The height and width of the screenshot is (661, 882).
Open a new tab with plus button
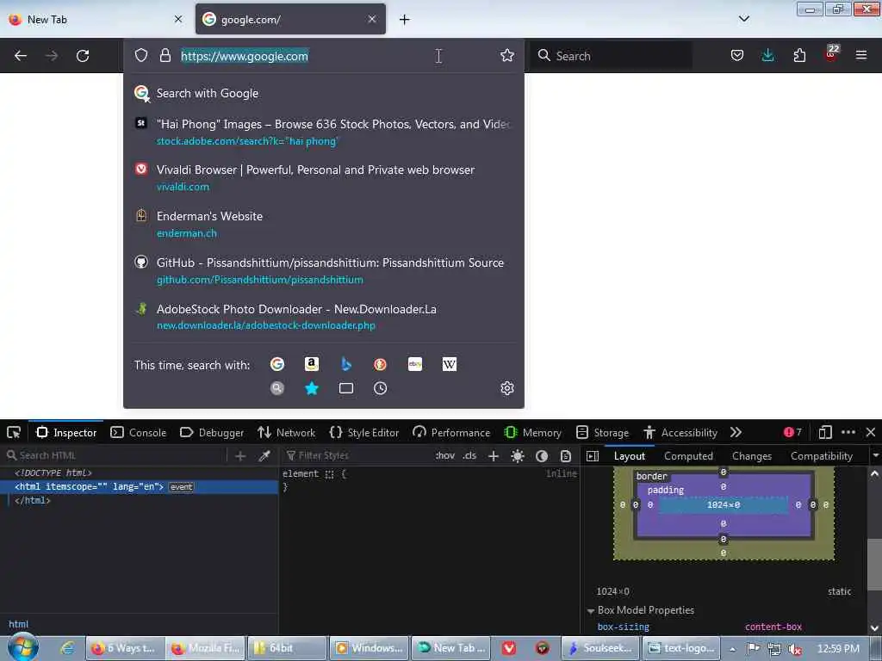click(x=404, y=19)
